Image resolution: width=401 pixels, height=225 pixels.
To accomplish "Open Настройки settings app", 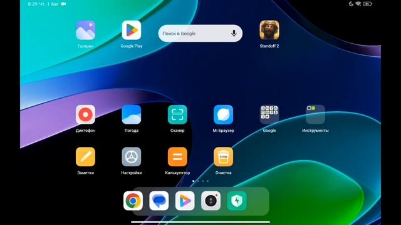I will click(132, 157).
